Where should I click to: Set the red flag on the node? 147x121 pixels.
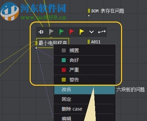pyautogui.click(x=71, y=32)
